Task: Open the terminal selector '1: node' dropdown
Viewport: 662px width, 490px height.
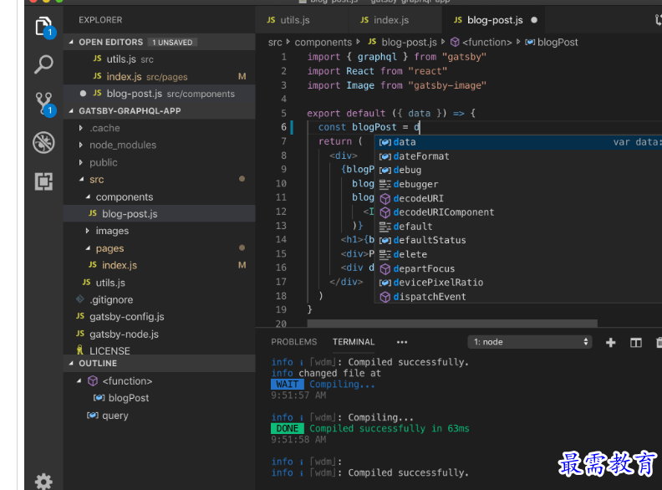Action: click(x=529, y=342)
